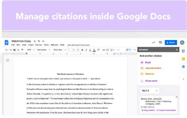Close the Bibcitation sidebar

pyautogui.click(x=177, y=50)
